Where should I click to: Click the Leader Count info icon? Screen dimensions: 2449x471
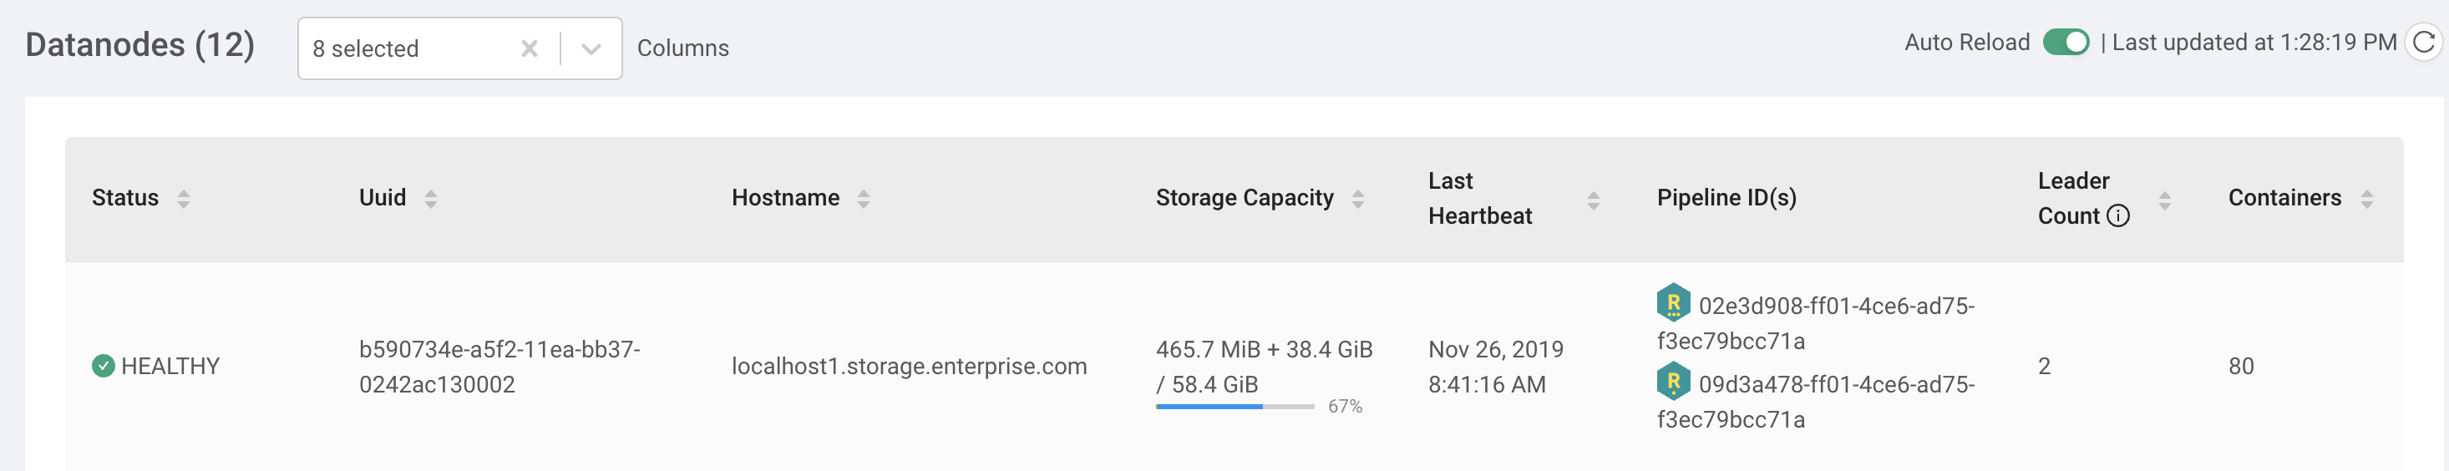[x=2118, y=216]
